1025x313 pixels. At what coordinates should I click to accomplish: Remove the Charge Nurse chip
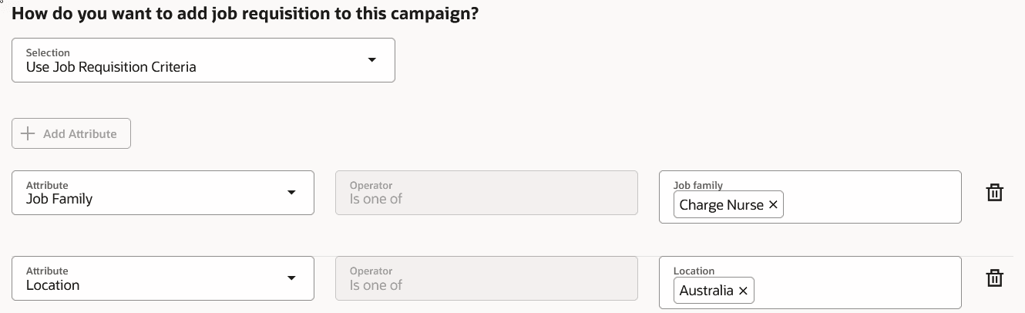(x=773, y=205)
